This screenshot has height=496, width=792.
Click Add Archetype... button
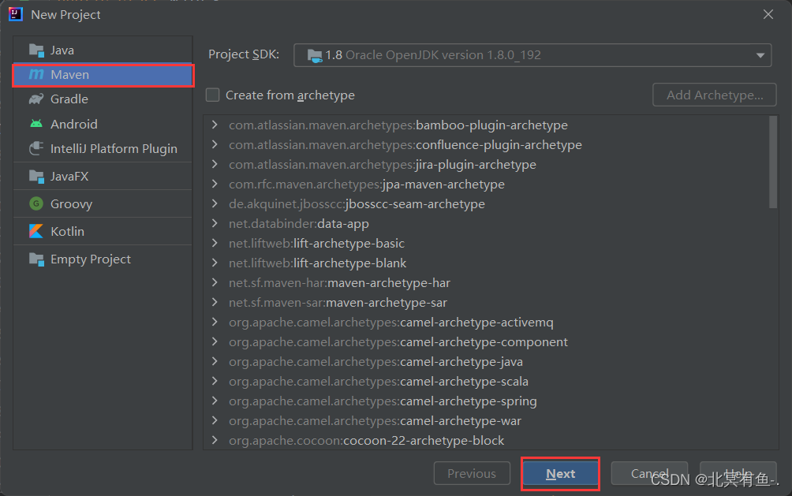coord(714,95)
